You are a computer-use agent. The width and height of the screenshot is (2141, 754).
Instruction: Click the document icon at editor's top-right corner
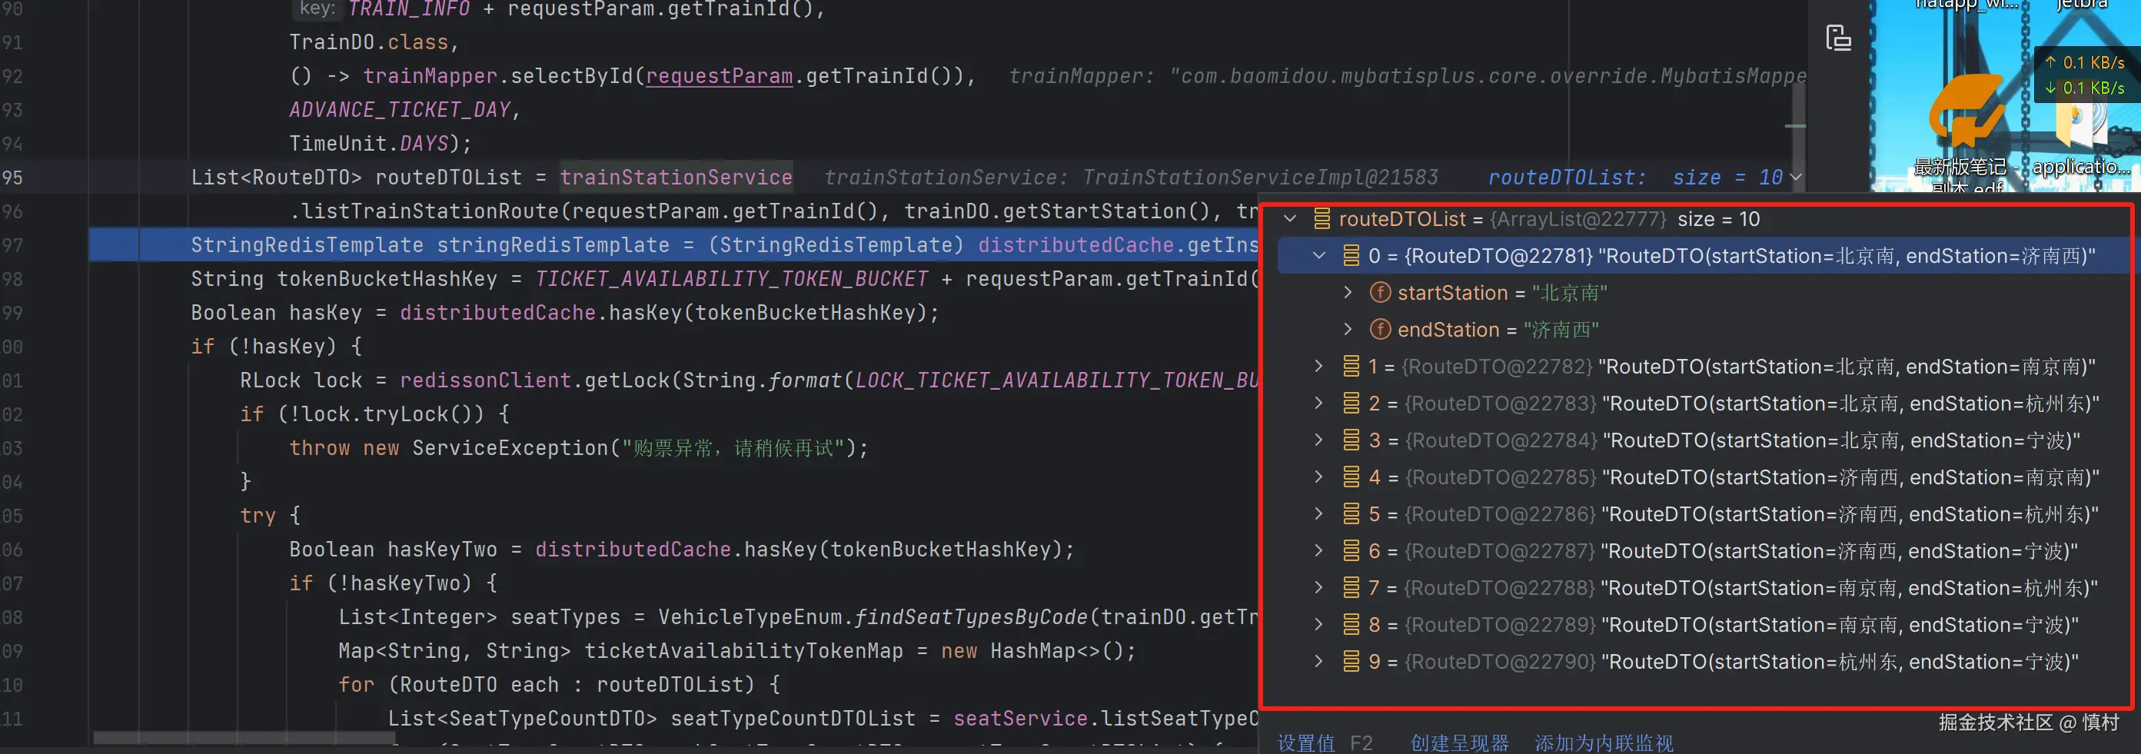(x=1838, y=38)
